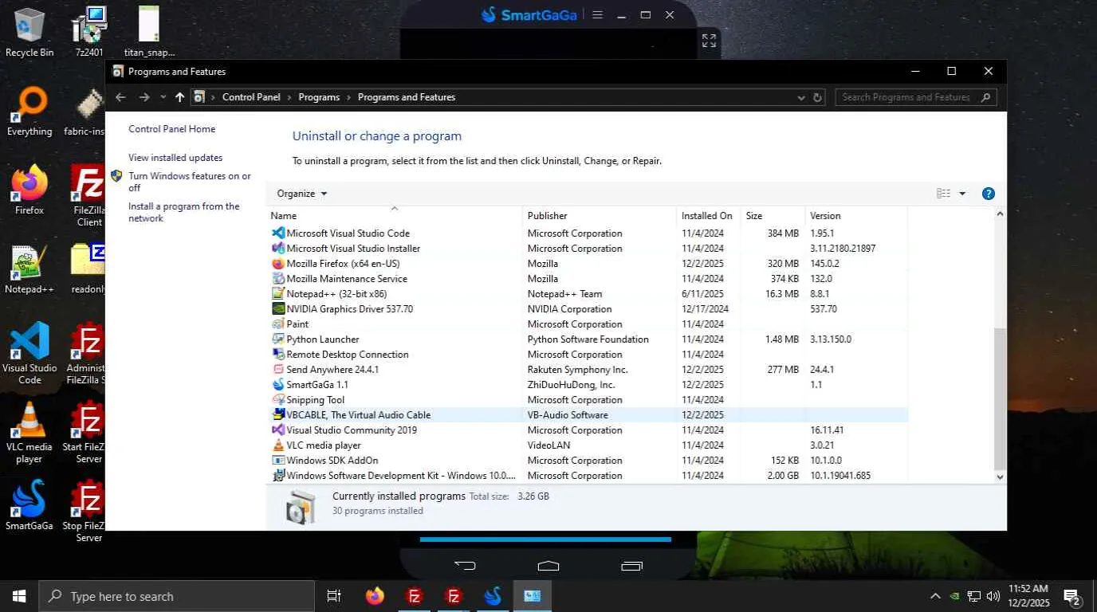Select the Stop FileZilla Server desktop shortcut
1097x612 pixels.
pos(88,511)
